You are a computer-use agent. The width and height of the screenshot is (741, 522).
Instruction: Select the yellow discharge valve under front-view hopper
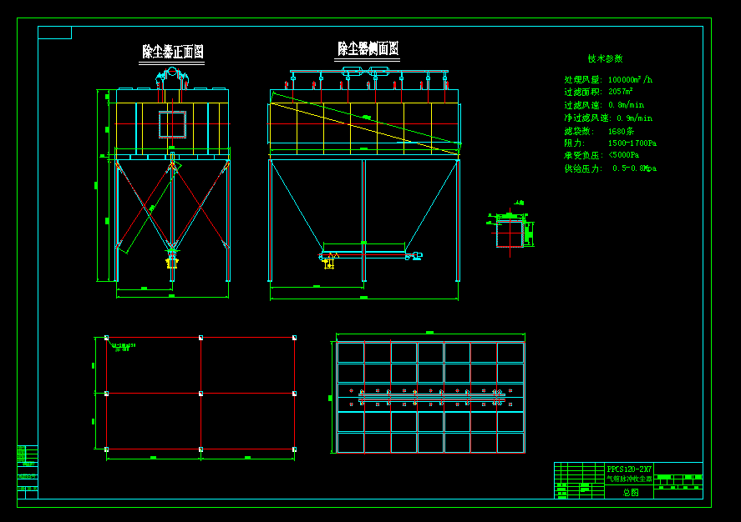point(172,262)
